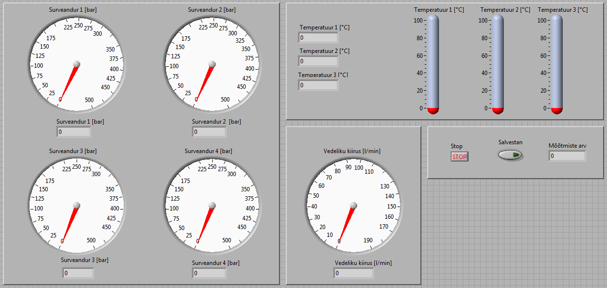Click the red bulb of Temperatuur 1 thermometer

tap(433, 110)
